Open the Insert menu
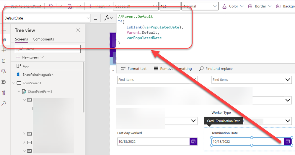 100,7
